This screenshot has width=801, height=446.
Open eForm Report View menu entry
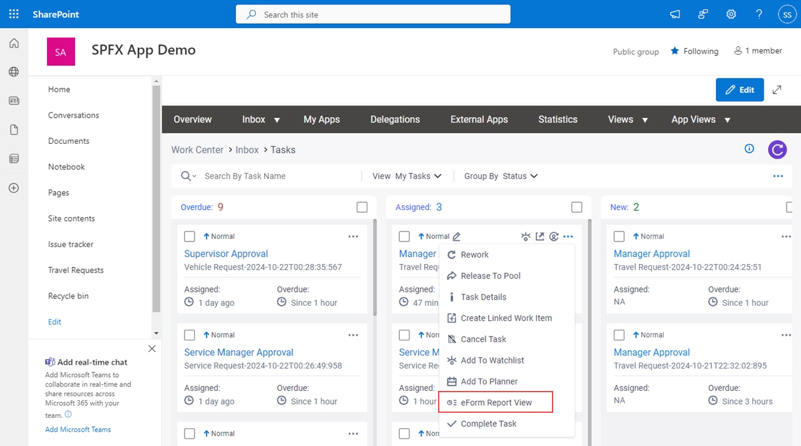pyautogui.click(x=496, y=402)
